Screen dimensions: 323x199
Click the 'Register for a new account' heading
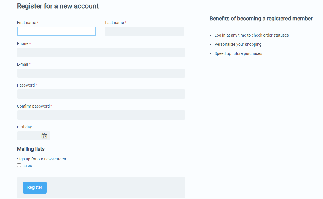pyautogui.click(x=58, y=6)
